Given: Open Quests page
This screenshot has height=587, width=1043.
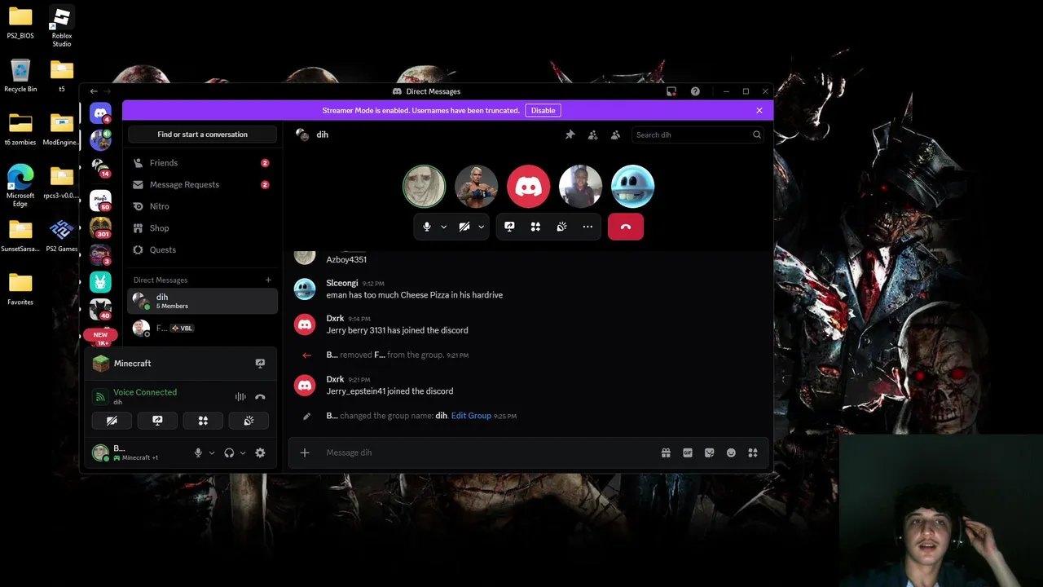Looking at the screenshot, I should 203,249.
